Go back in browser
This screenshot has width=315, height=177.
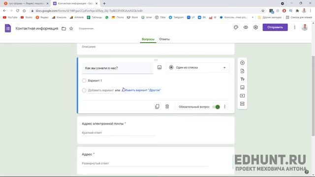pos(4,11)
